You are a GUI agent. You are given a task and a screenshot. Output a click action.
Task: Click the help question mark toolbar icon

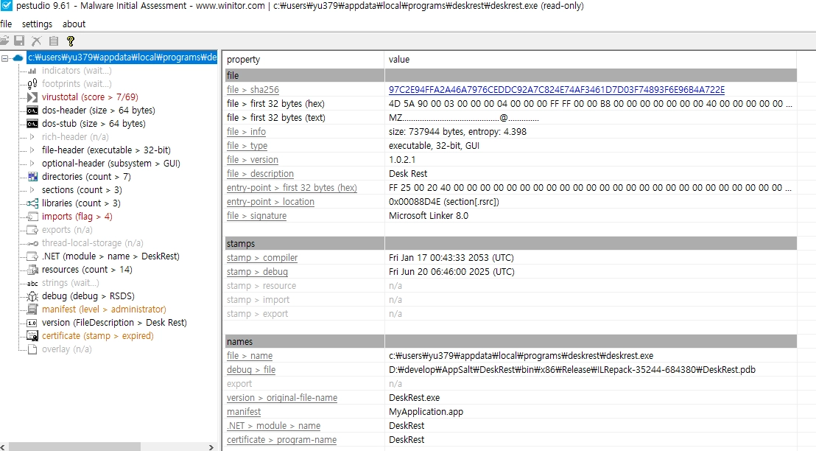coord(71,41)
